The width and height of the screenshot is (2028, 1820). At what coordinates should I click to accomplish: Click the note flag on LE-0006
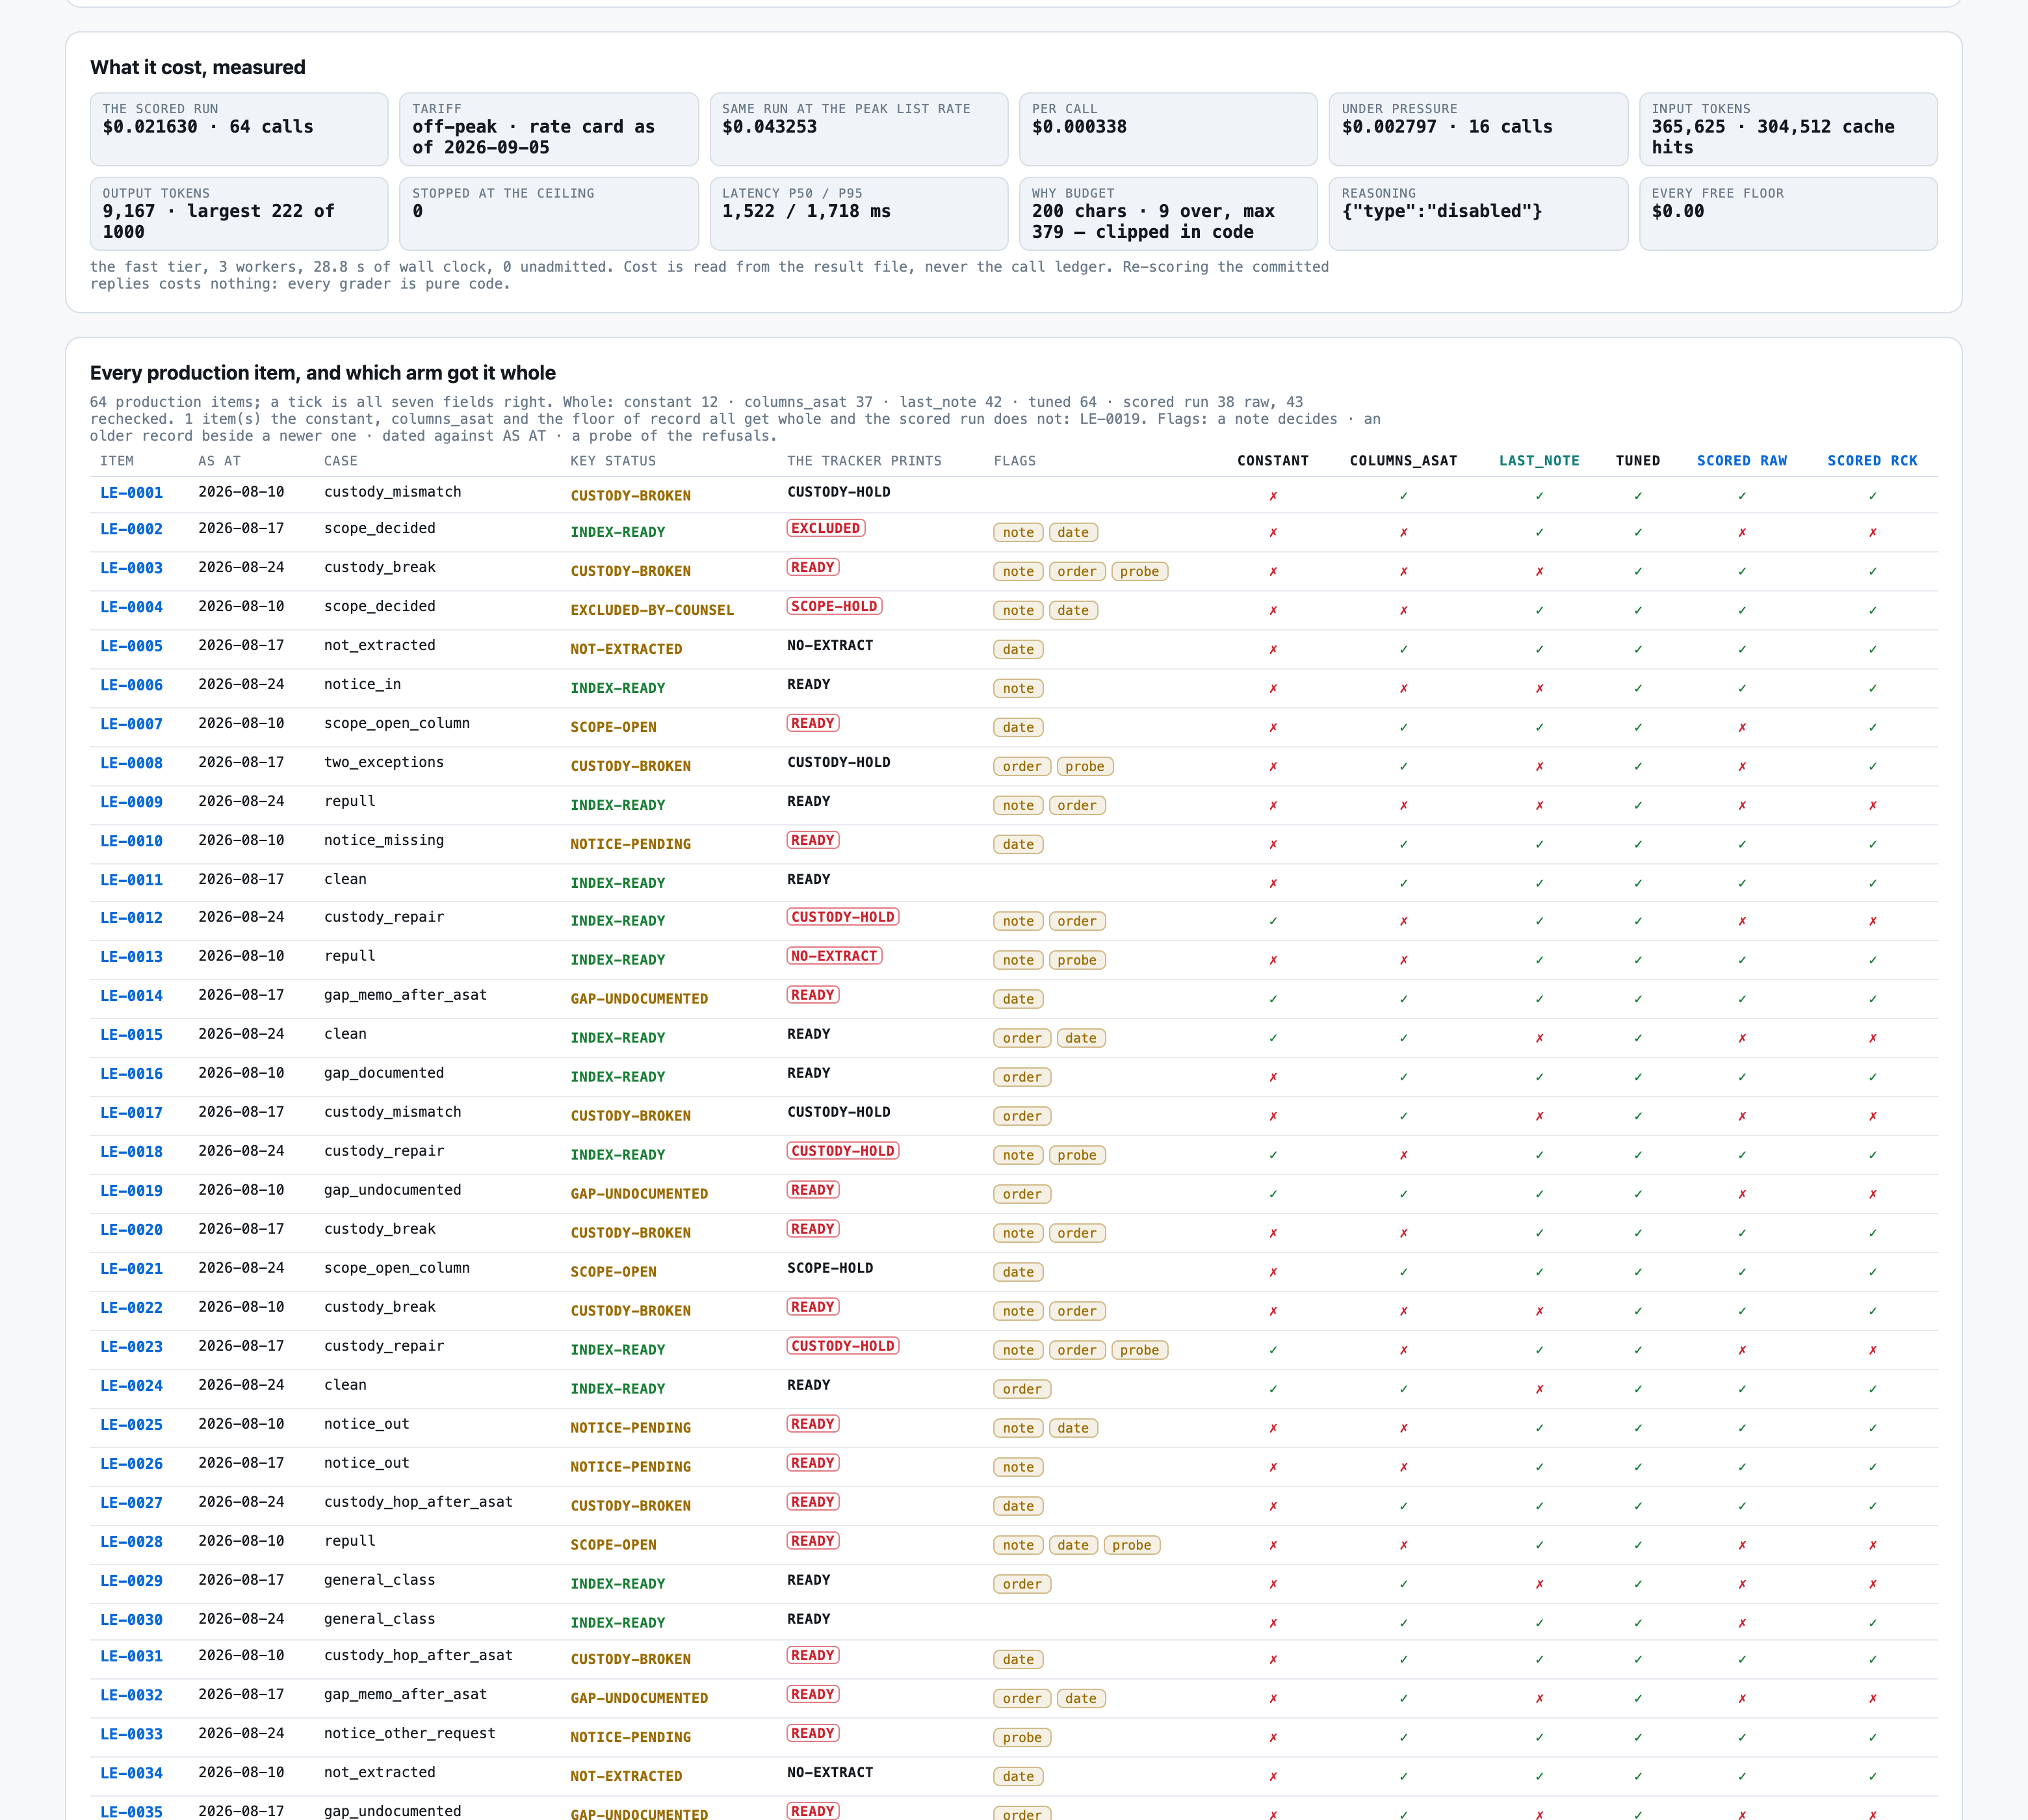1018,688
